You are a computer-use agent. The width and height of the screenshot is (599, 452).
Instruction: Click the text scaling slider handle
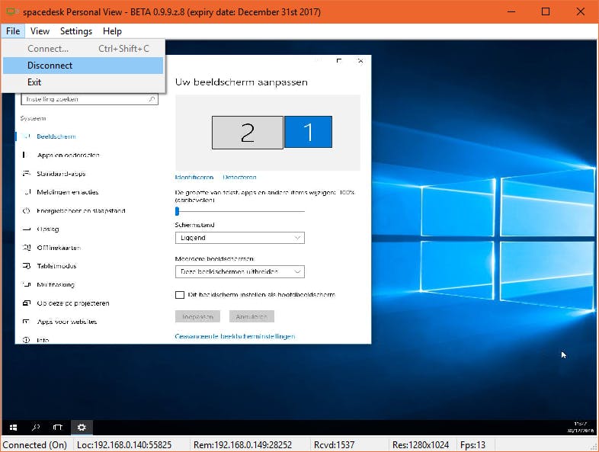[177, 211]
